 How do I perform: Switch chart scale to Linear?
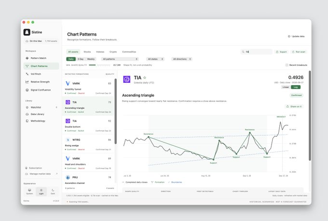(286, 87)
